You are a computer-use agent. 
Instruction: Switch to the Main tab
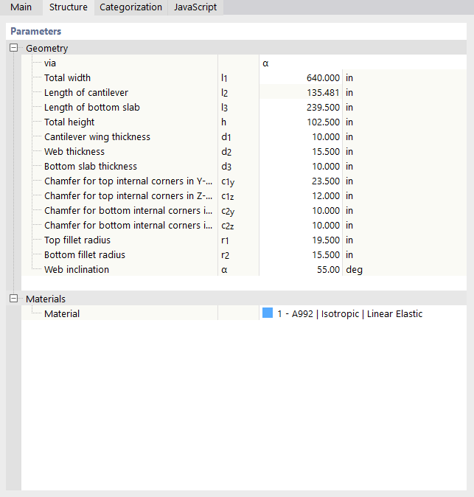click(x=21, y=7)
